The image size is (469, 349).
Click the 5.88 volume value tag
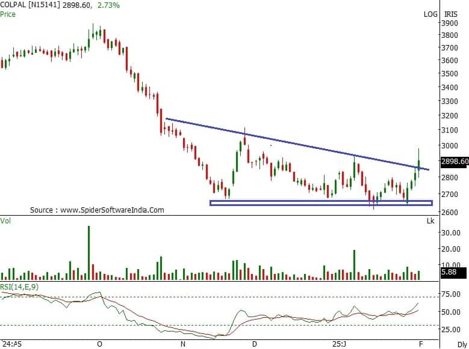tap(449, 273)
